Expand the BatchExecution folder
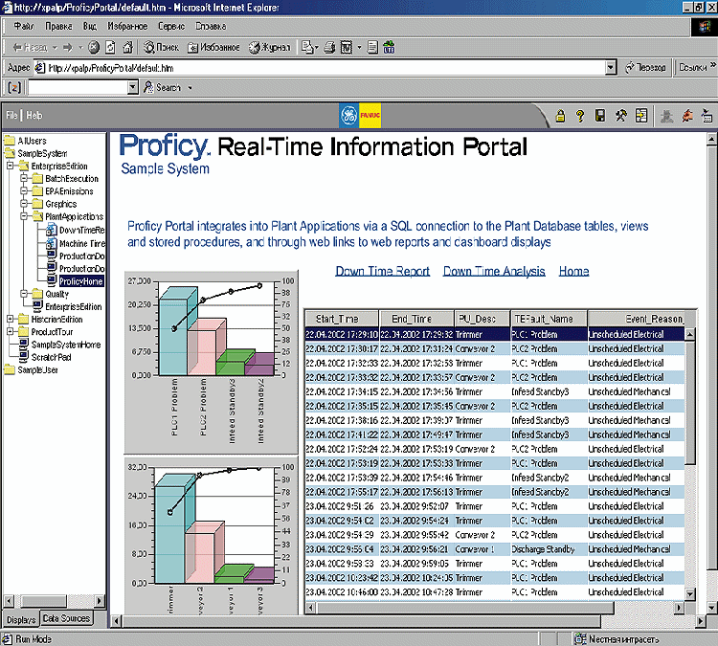Image resolution: width=718 pixels, height=646 pixels. click(x=24, y=178)
